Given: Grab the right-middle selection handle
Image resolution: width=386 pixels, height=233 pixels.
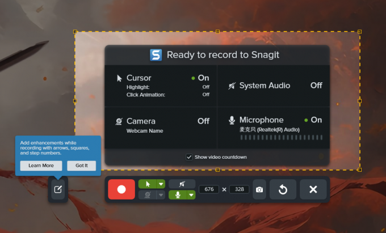Looking at the screenshot, I should tap(359, 101).
